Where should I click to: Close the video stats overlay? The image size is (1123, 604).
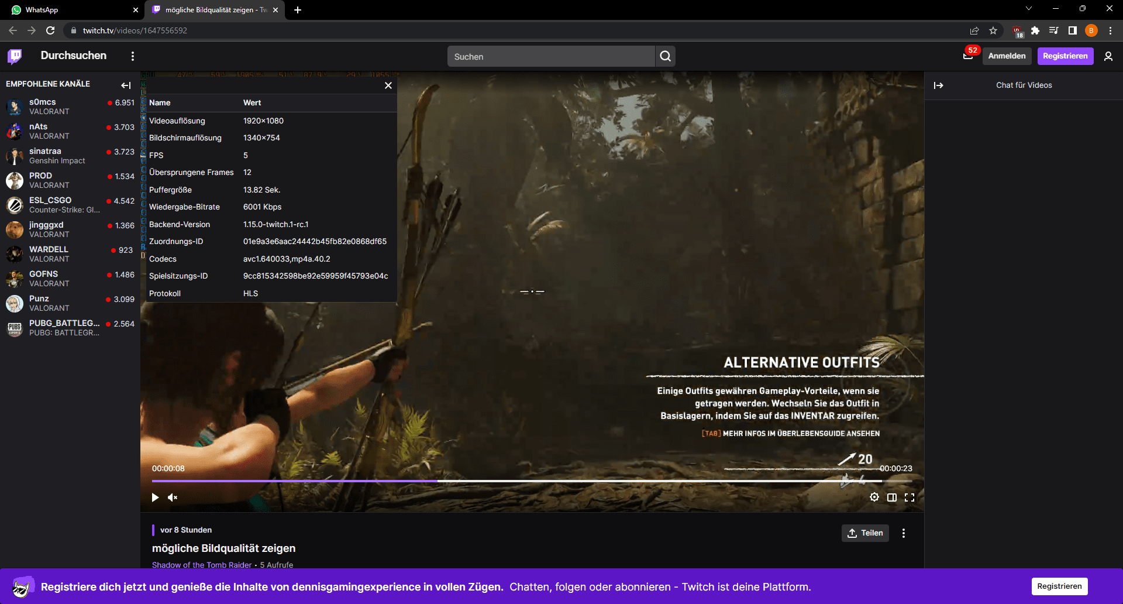(x=388, y=85)
